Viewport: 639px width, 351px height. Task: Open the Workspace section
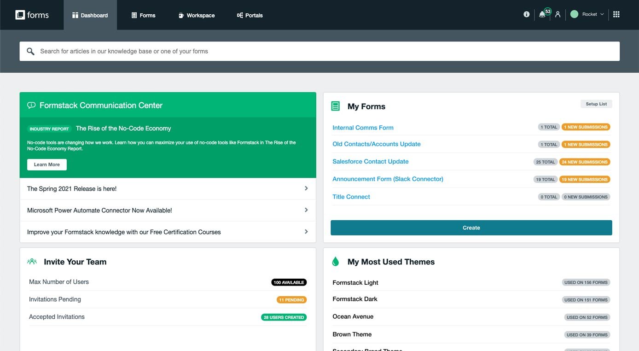tap(196, 15)
